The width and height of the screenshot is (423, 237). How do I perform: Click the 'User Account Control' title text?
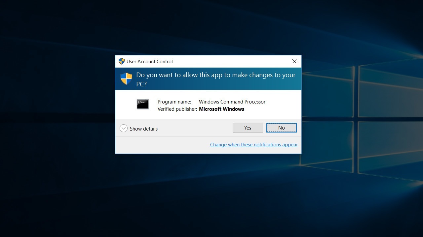click(x=150, y=61)
